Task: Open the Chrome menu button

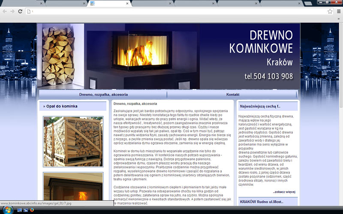Action: click(x=338, y=12)
